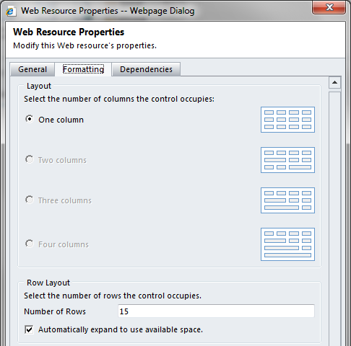Click the Number of Rows label
This screenshot has height=346, width=351.
point(55,311)
